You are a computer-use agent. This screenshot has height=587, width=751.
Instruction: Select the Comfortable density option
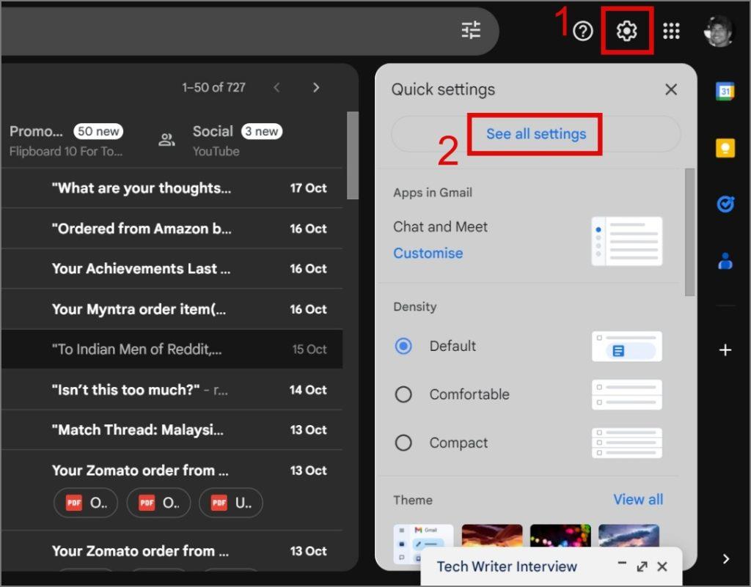403,394
